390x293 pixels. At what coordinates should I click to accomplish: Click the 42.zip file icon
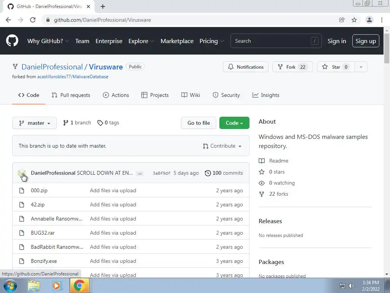pyautogui.click(x=22, y=205)
